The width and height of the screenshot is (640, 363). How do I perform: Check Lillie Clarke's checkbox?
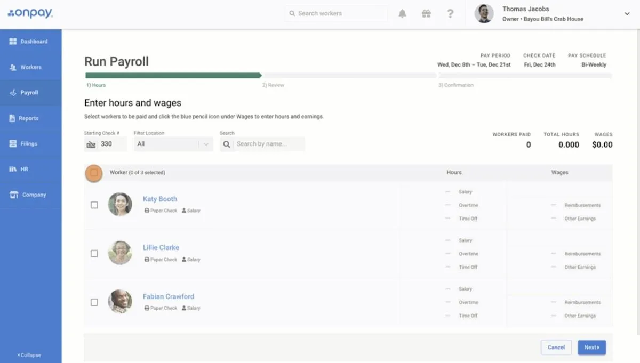94,254
